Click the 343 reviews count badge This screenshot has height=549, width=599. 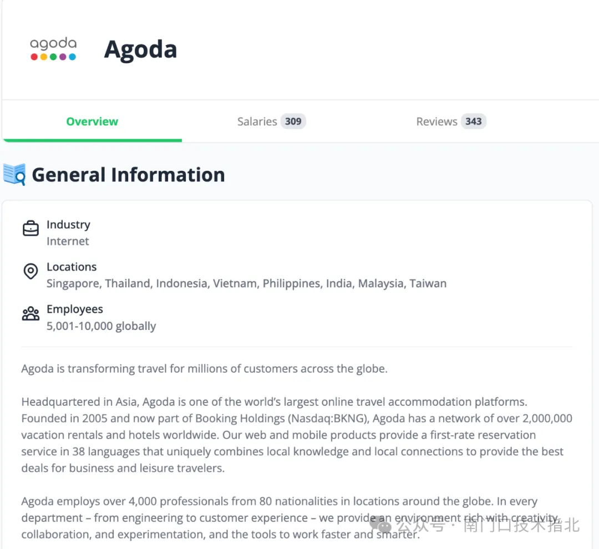473,121
